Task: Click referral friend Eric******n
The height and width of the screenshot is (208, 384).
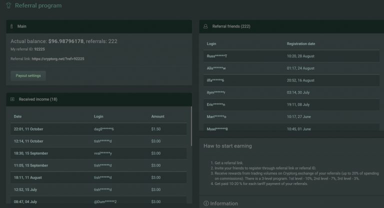Action: tap(216, 104)
